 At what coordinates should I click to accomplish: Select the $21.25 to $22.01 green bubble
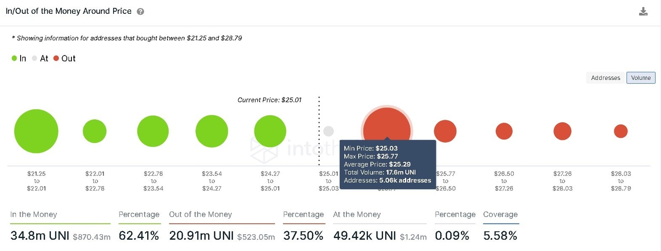(x=36, y=131)
